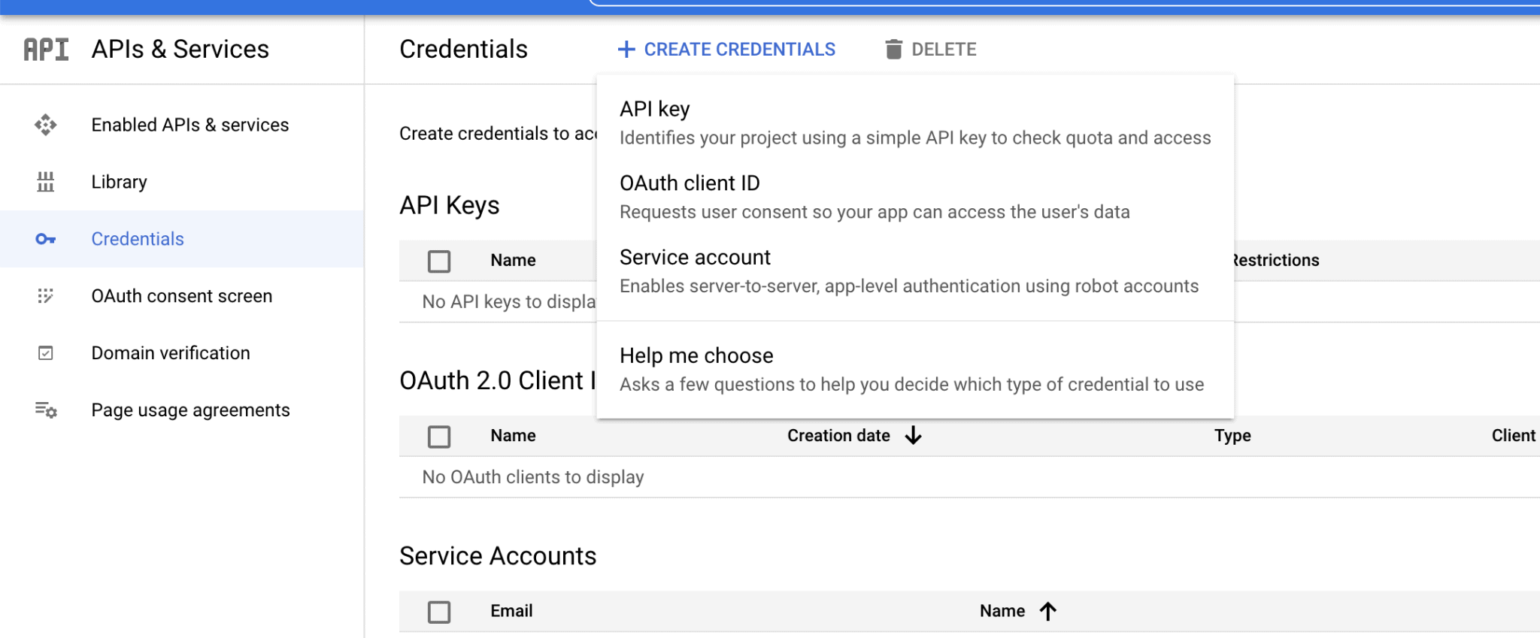The image size is (1540, 638).
Task: Toggle the Service Accounts select-all checkbox
Action: 439,612
